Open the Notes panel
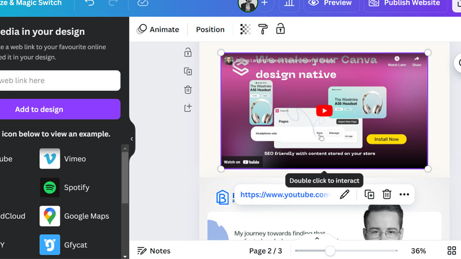Screen dimensions: 461x259 pyautogui.click(x=154, y=251)
